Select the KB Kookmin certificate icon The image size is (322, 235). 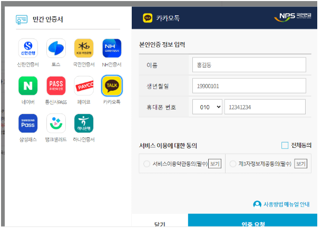pos(84,49)
